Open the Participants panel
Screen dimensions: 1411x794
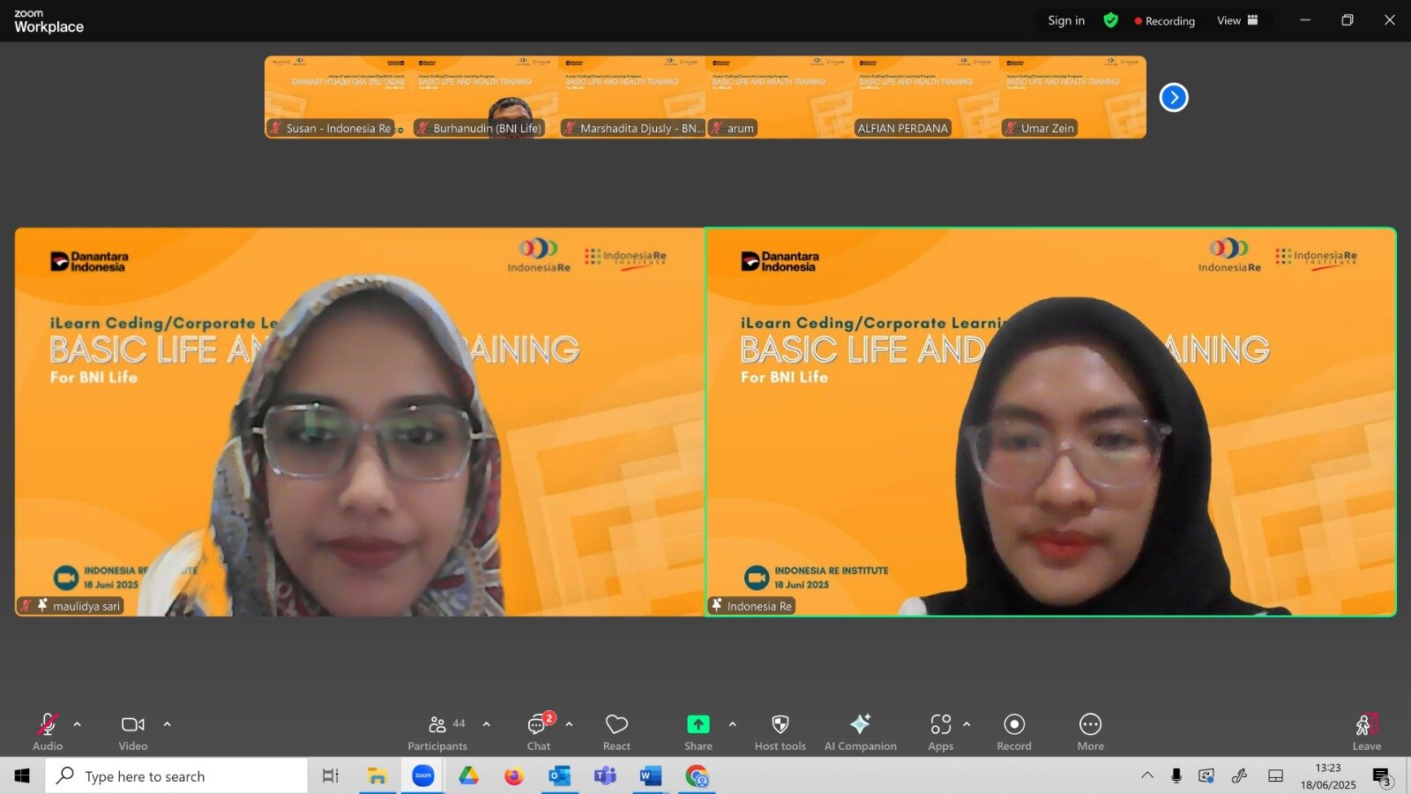pos(437,731)
